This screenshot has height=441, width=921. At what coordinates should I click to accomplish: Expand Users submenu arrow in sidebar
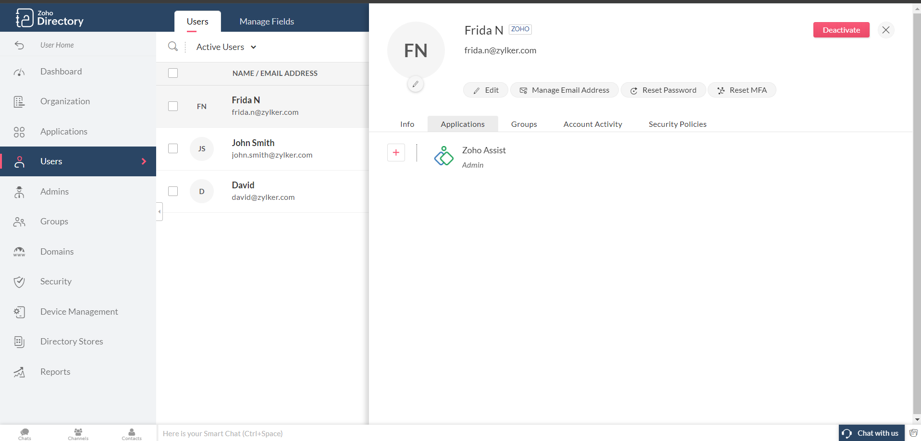tap(144, 161)
